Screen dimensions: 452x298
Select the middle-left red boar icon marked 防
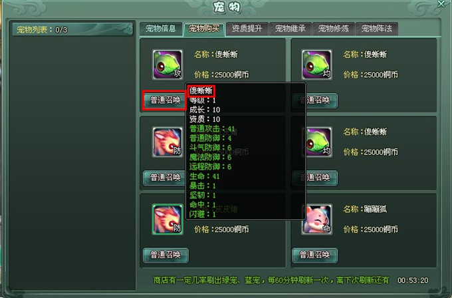[x=168, y=142]
